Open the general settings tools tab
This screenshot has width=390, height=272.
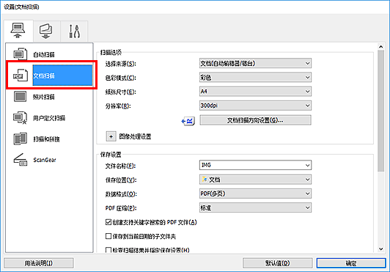(x=74, y=32)
